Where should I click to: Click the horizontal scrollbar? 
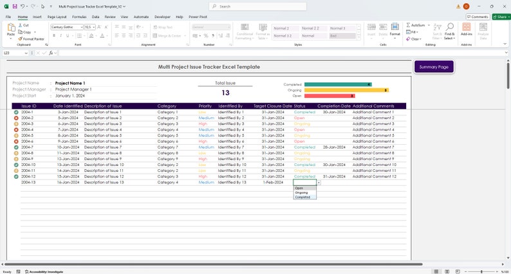click(214, 264)
